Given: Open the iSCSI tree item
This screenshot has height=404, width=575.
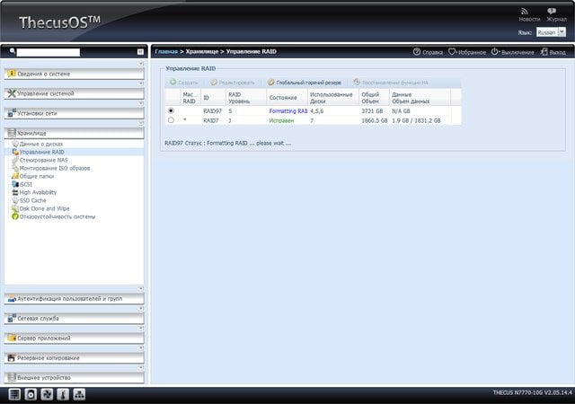Looking at the screenshot, I should tap(26, 184).
